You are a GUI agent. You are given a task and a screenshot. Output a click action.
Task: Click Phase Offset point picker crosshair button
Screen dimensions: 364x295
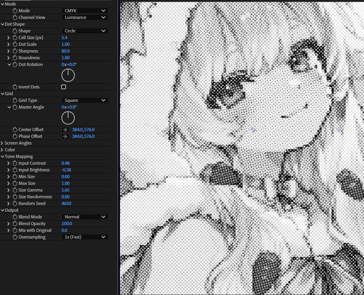pos(65,136)
